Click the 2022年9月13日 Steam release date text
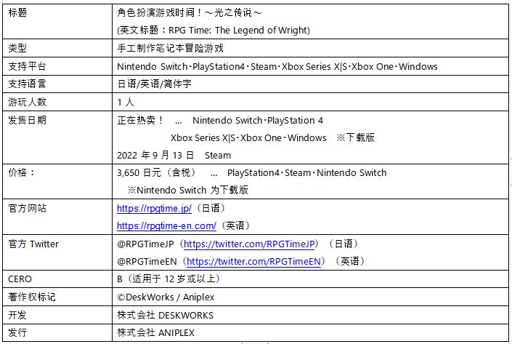The image size is (512, 344). coord(174,155)
